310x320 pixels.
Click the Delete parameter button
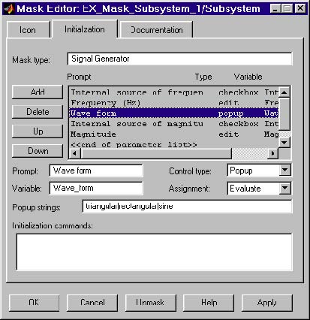pyautogui.click(x=38, y=111)
